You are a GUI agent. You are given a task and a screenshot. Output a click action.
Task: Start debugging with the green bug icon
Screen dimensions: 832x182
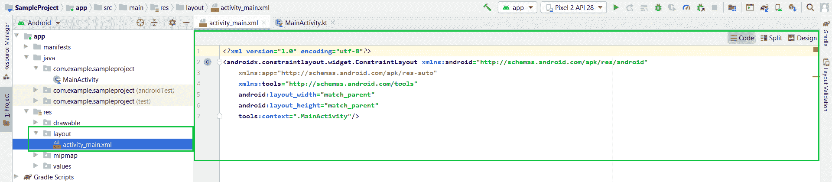point(658,7)
